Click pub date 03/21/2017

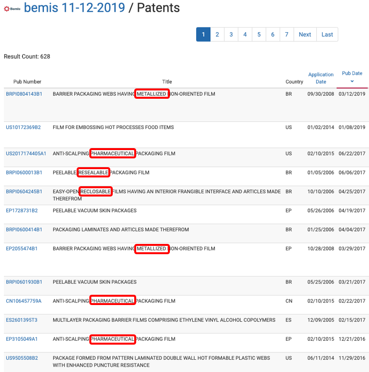(x=352, y=282)
